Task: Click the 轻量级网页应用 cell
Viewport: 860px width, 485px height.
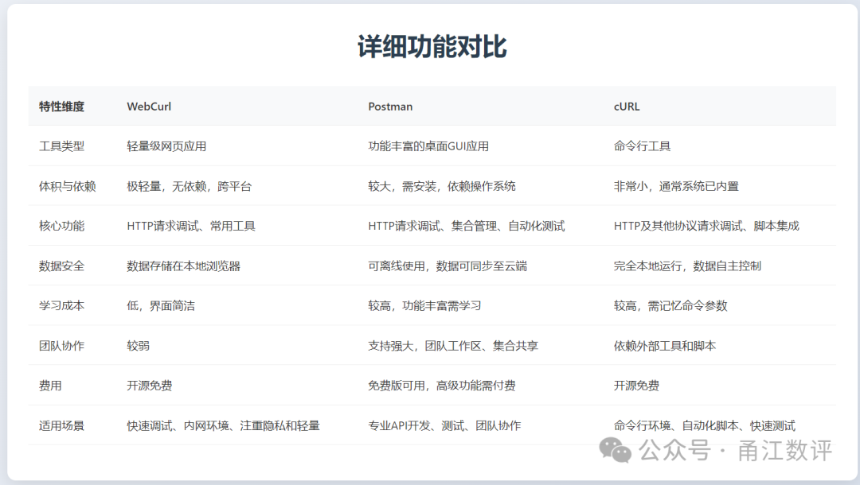Action: click(166, 146)
